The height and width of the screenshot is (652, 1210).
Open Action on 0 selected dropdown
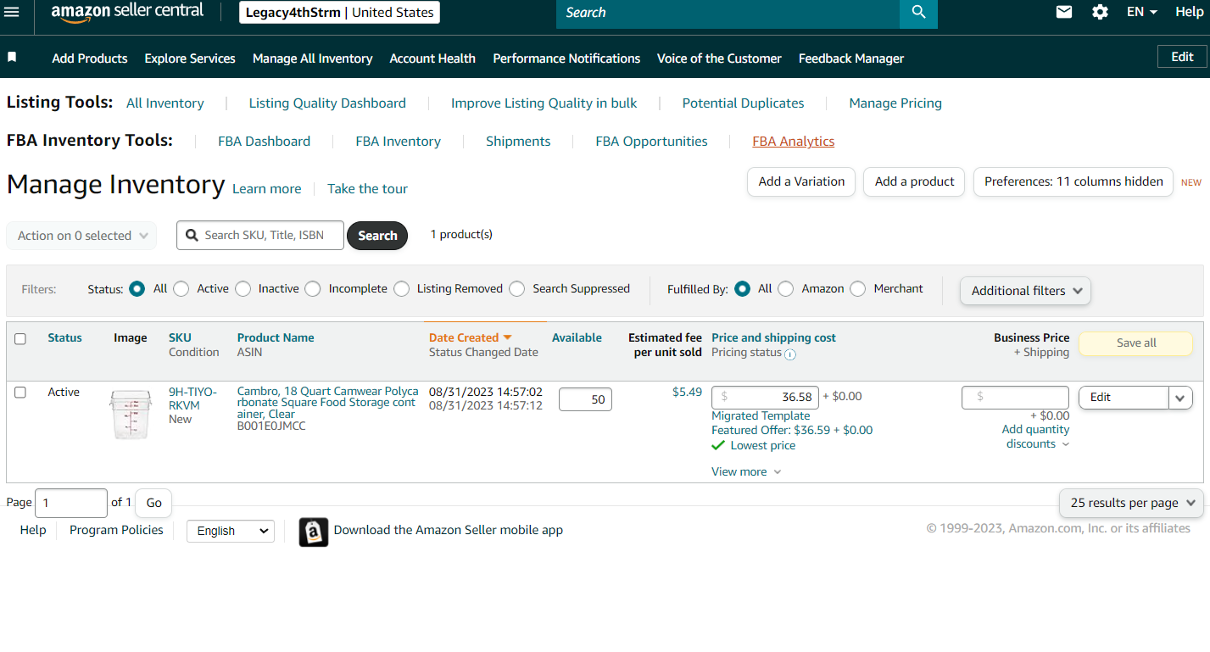81,236
